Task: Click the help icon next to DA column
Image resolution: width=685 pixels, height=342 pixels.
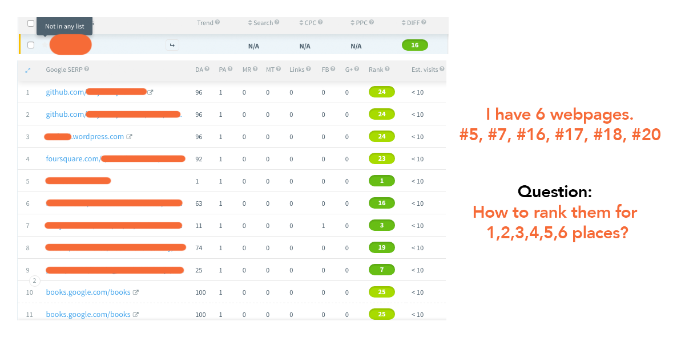Action: point(207,69)
